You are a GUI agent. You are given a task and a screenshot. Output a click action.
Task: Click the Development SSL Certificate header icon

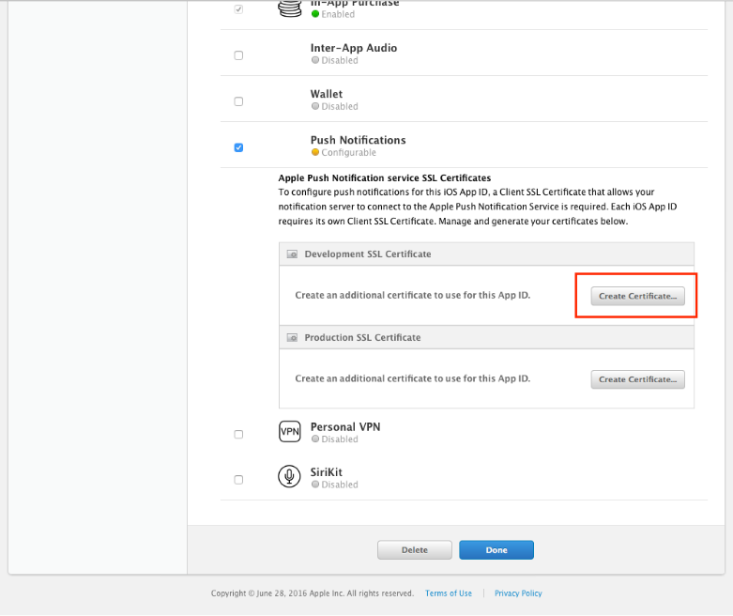pyautogui.click(x=292, y=254)
